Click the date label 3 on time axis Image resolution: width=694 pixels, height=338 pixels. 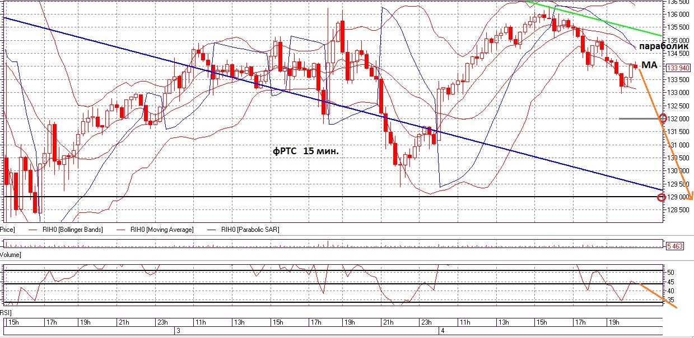(x=178, y=332)
